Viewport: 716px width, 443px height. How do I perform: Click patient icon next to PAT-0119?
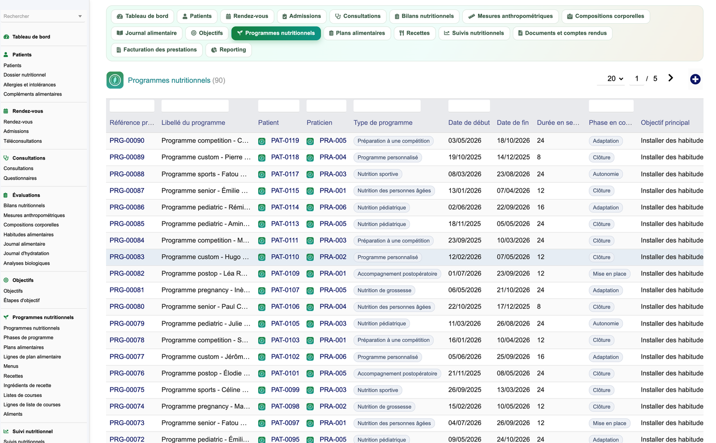coord(262,141)
